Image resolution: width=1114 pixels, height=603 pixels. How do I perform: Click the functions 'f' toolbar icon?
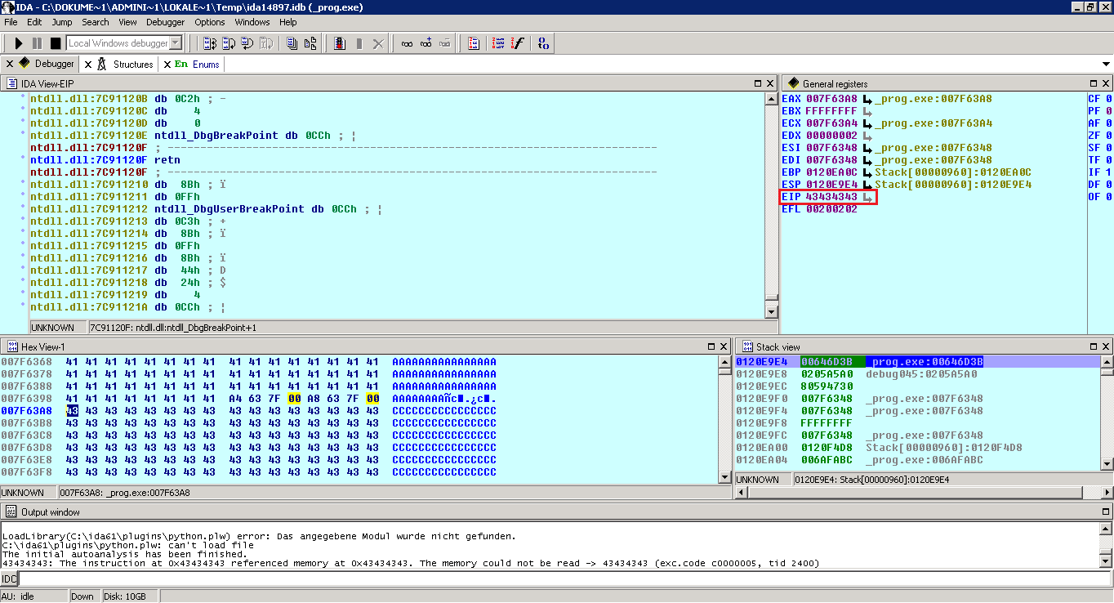coord(518,43)
